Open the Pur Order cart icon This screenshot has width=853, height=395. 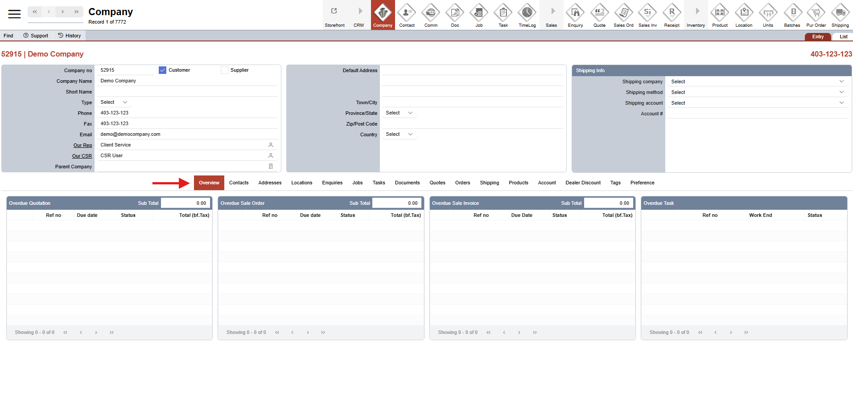[816, 13]
